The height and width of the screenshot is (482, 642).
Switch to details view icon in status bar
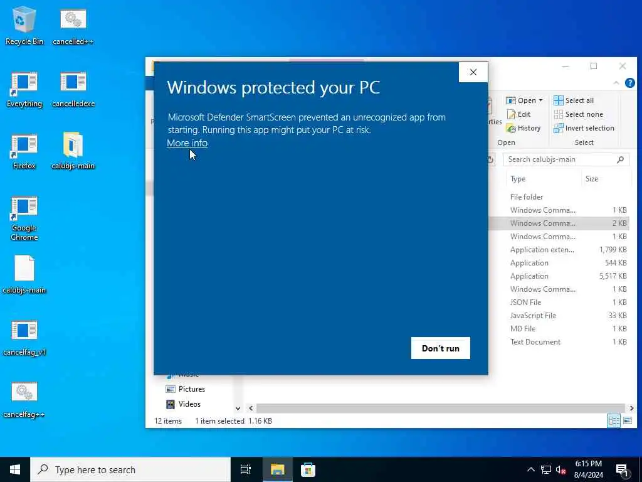[614, 420]
